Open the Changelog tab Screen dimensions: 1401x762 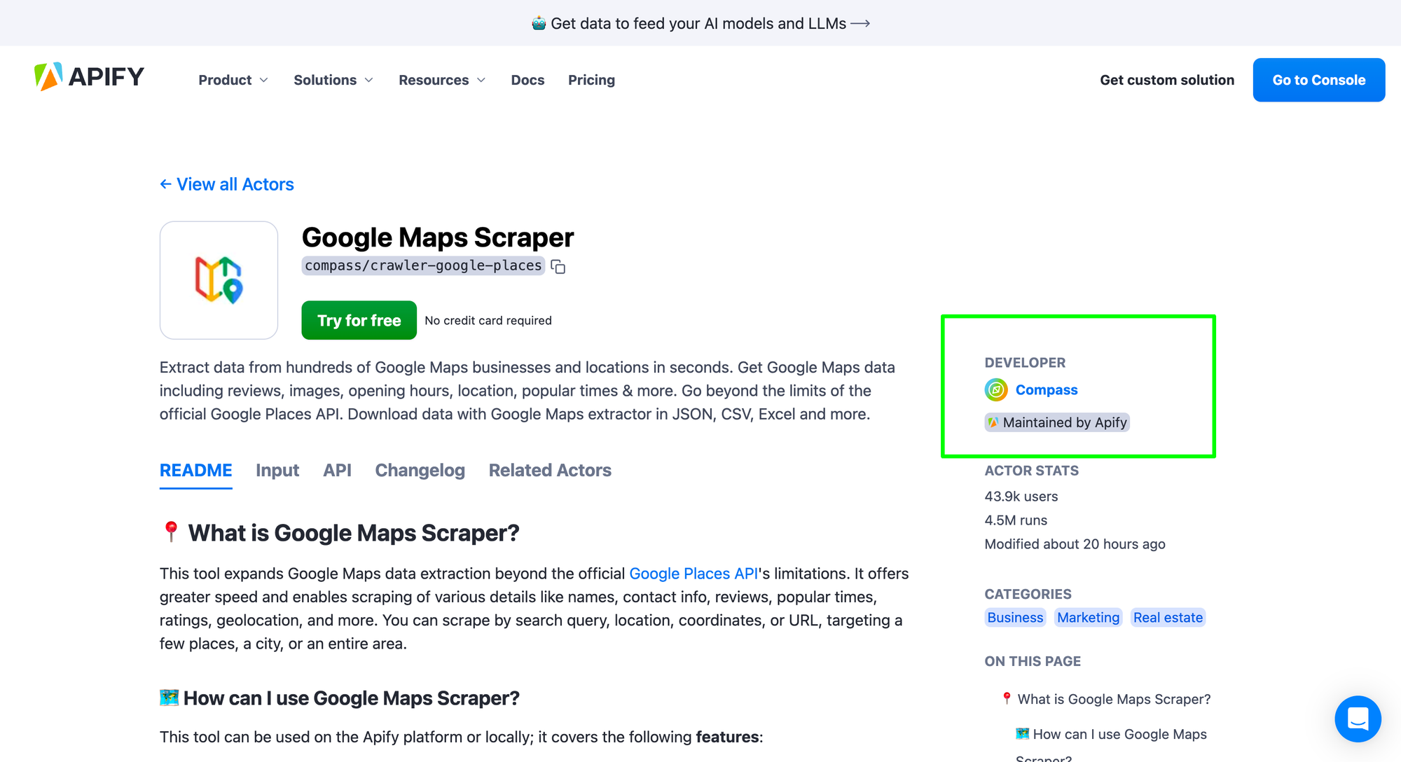[419, 470]
